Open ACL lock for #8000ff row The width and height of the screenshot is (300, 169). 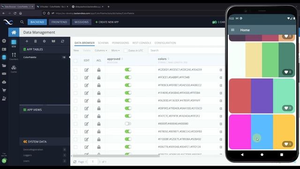99,124
